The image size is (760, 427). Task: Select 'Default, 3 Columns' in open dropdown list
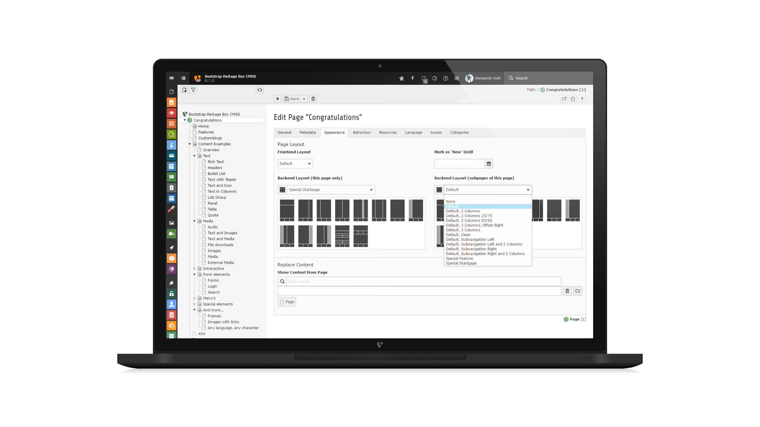point(463,230)
